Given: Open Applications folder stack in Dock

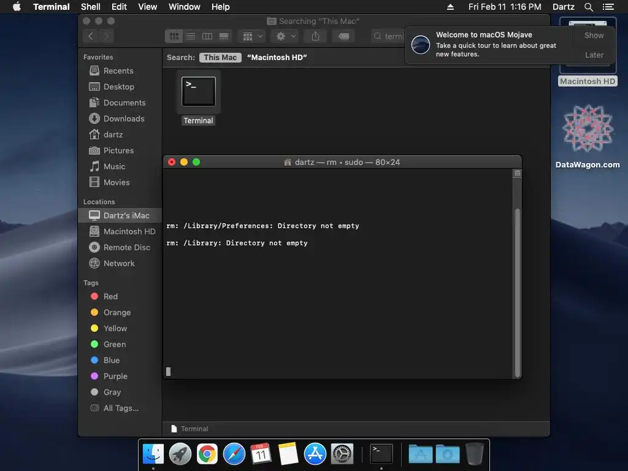Looking at the screenshot, I should (420, 454).
